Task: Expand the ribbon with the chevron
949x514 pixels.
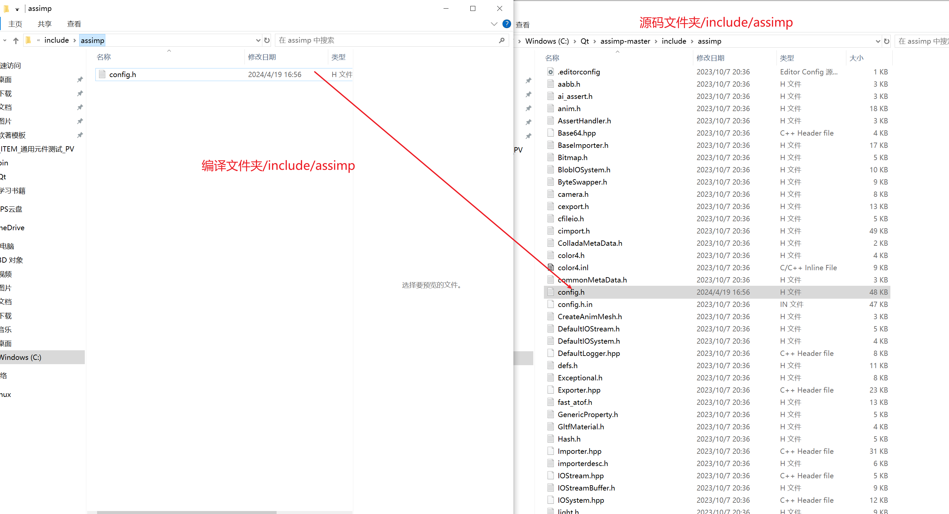Action: click(x=494, y=24)
